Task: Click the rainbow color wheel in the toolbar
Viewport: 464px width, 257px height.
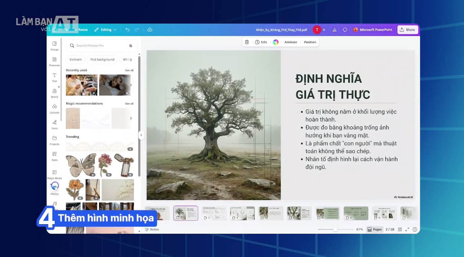Action: (x=276, y=42)
